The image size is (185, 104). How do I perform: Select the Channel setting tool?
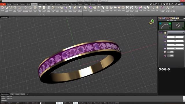tap(85, 9)
